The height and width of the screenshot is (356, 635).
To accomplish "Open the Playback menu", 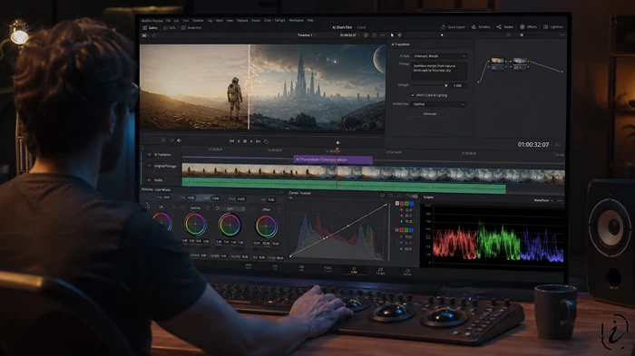I will (x=242, y=20).
